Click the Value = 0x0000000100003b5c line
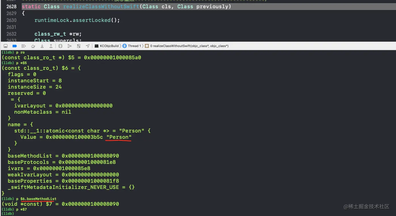Viewport: 396px width, 216px height. coord(76,137)
